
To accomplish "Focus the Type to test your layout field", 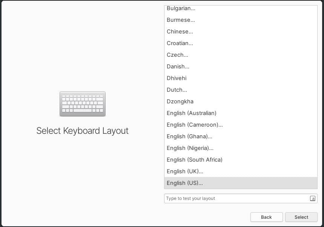I will click(241, 198).
